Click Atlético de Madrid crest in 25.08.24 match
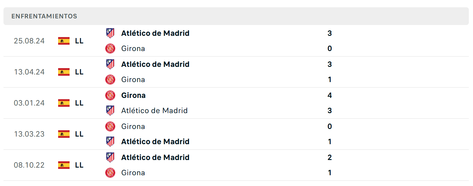Image resolution: width=473 pixels, height=186 pixels. 110,33
